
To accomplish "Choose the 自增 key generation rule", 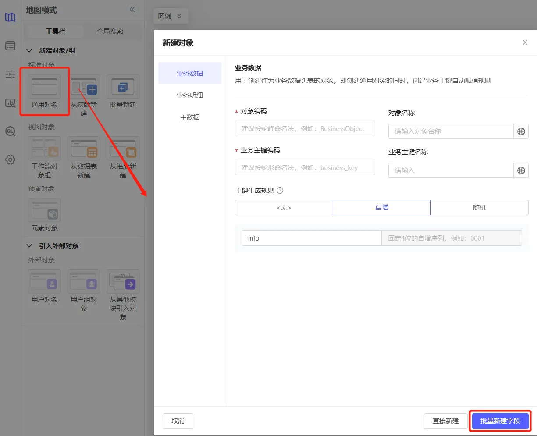I will click(382, 208).
